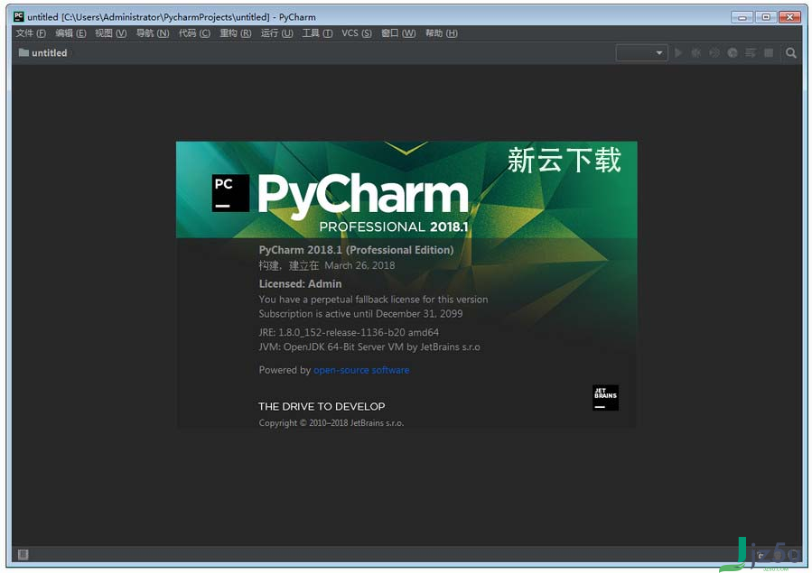This screenshot has height=573, width=812.
Task: Click the JetBrains logo in About dialog
Action: point(605,398)
